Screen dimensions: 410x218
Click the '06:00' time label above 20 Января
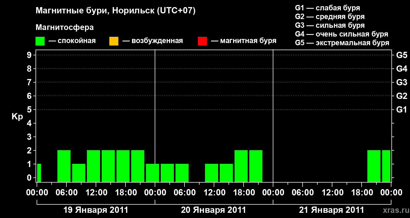pos(184,193)
